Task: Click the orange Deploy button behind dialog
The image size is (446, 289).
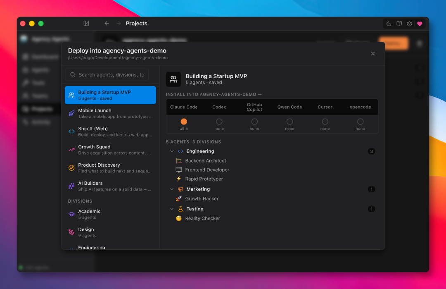Action: (x=394, y=43)
